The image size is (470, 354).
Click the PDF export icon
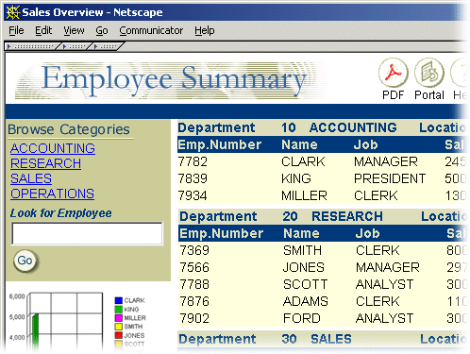pyautogui.click(x=394, y=73)
